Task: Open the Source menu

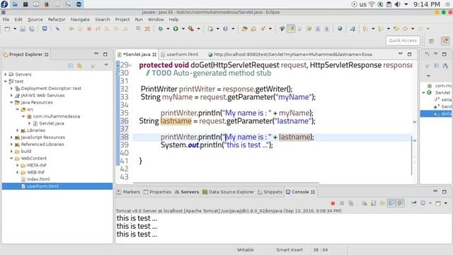Action: coord(35,19)
